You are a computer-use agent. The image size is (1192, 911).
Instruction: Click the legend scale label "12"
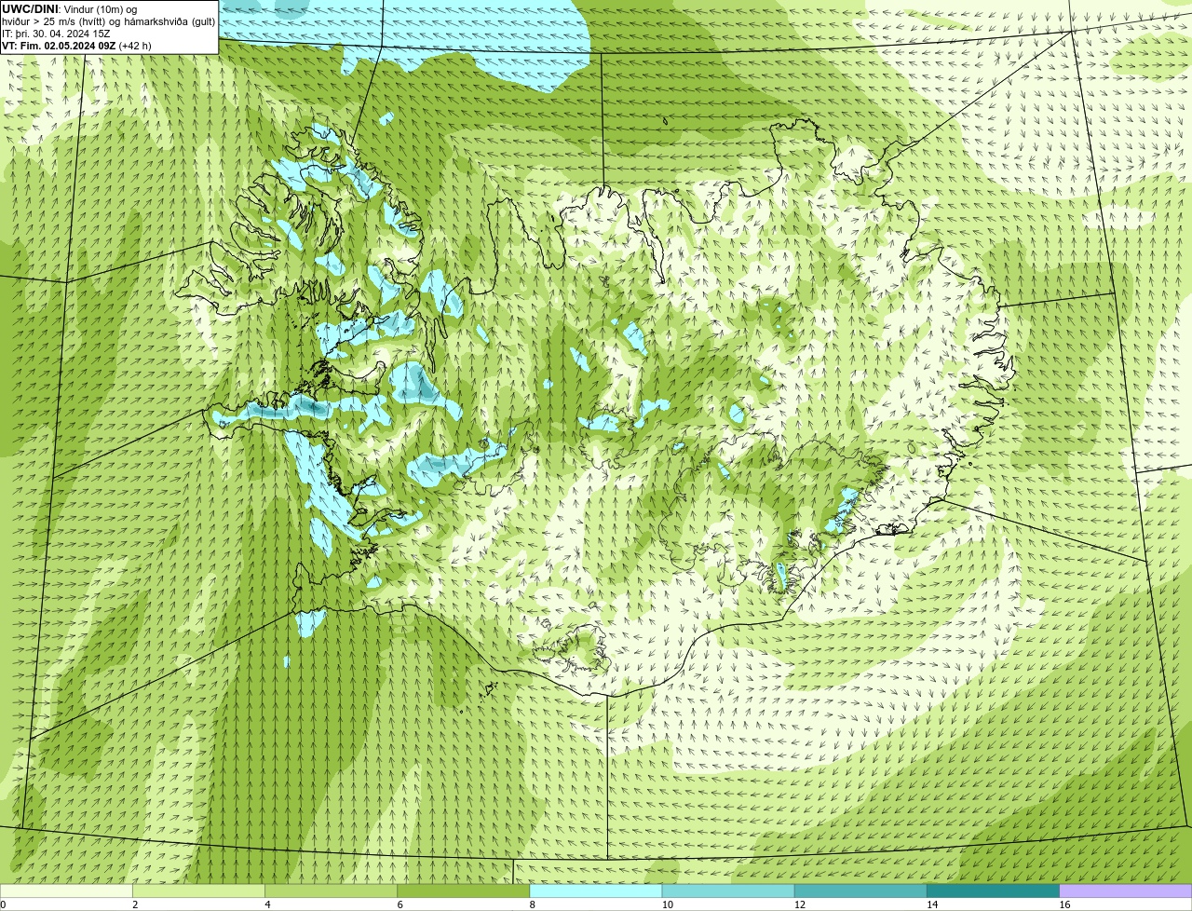point(800,904)
